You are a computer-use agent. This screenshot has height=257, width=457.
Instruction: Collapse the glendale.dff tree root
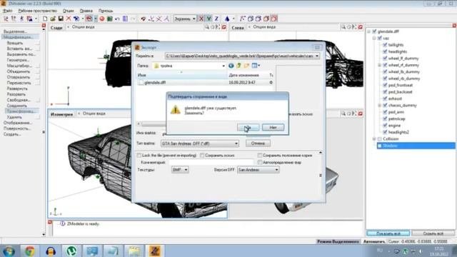click(369, 31)
